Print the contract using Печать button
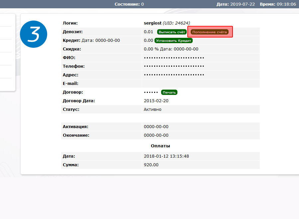 tap(169, 92)
